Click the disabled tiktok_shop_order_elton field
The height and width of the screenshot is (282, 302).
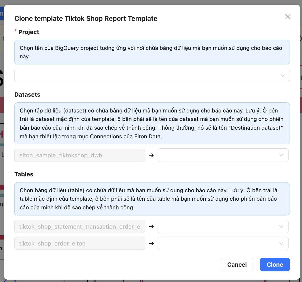coord(80,243)
